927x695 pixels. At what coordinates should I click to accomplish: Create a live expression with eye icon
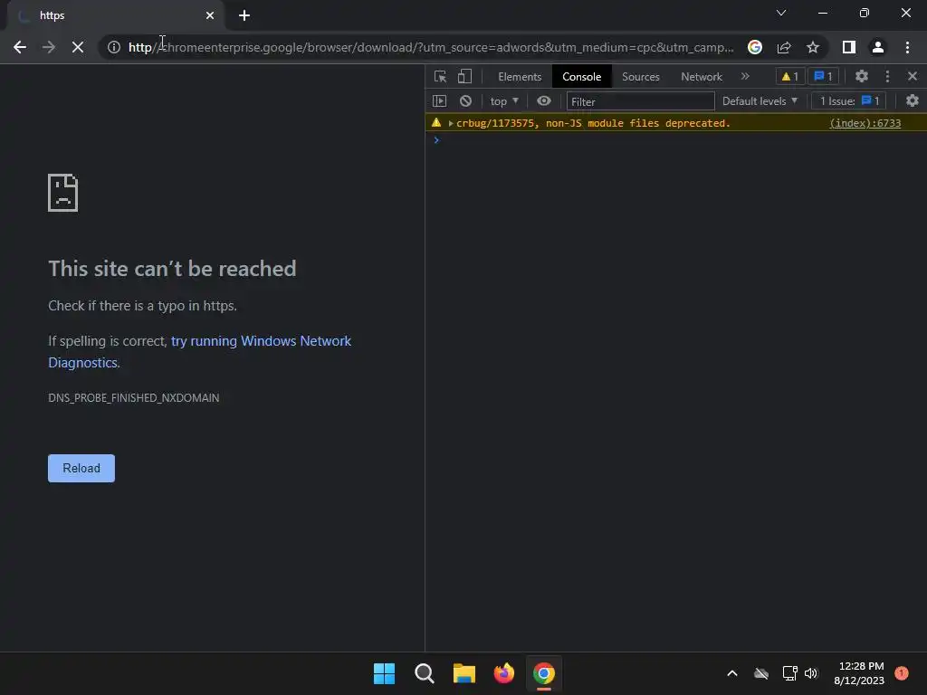544,101
